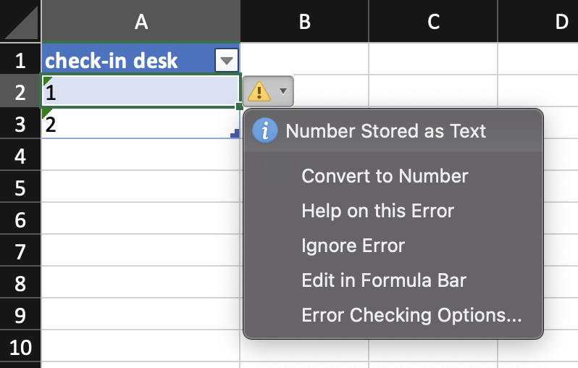Click cell A2 containing 1

pos(138,92)
